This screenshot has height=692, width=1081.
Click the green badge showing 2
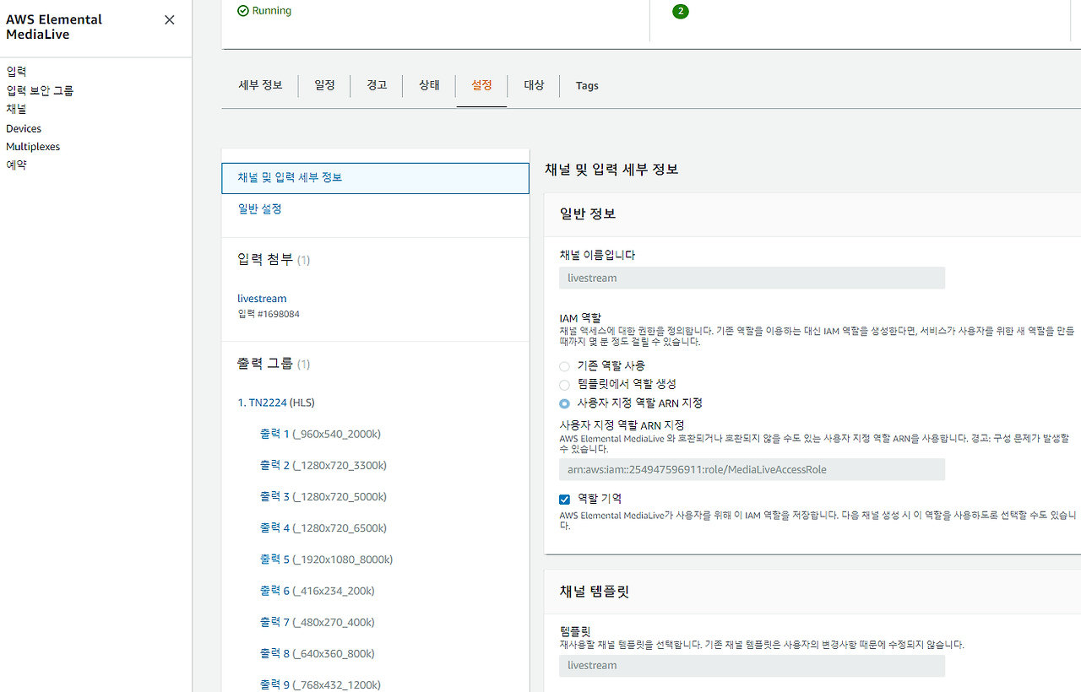[681, 12]
